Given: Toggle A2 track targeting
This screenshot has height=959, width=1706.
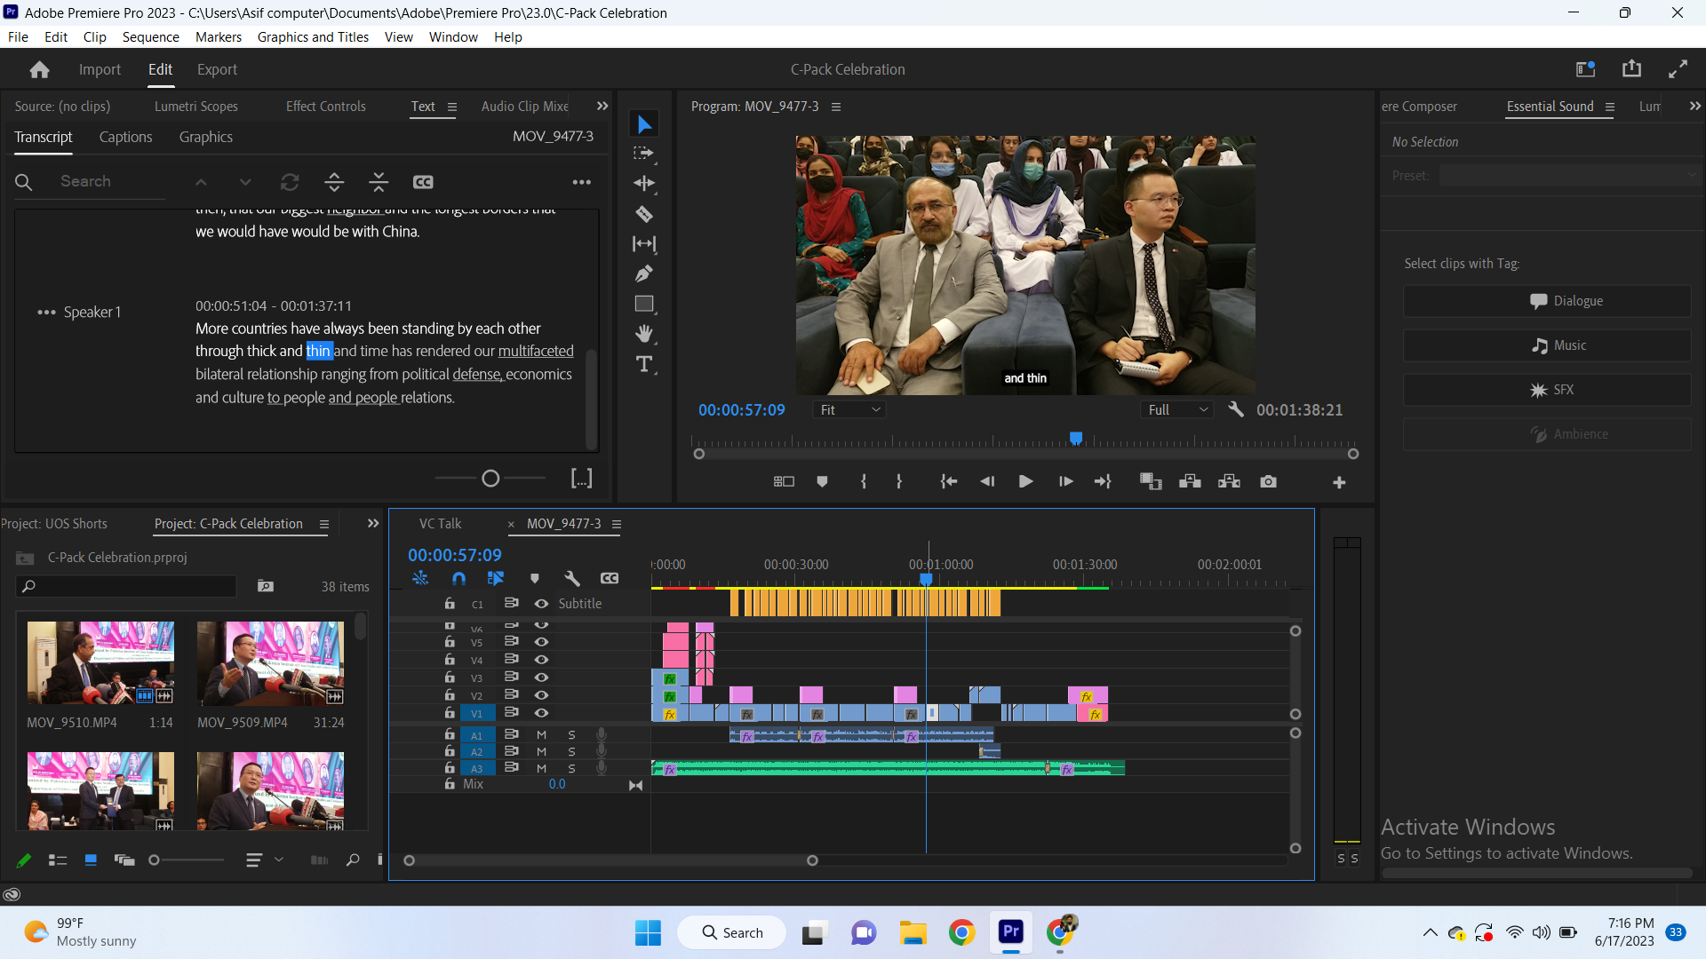Looking at the screenshot, I should [477, 752].
